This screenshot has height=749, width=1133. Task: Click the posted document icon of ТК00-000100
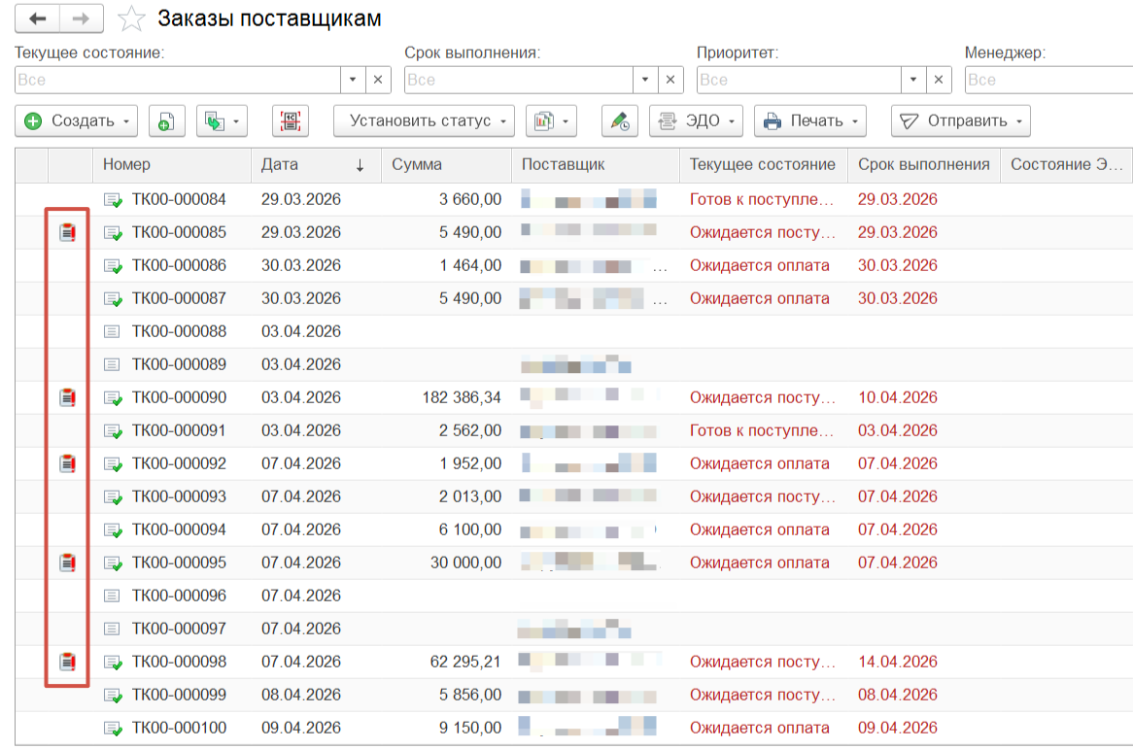pos(113,729)
